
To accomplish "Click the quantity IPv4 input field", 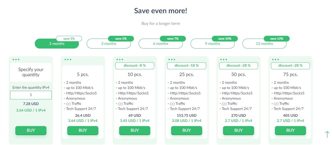I will click(x=31, y=95).
